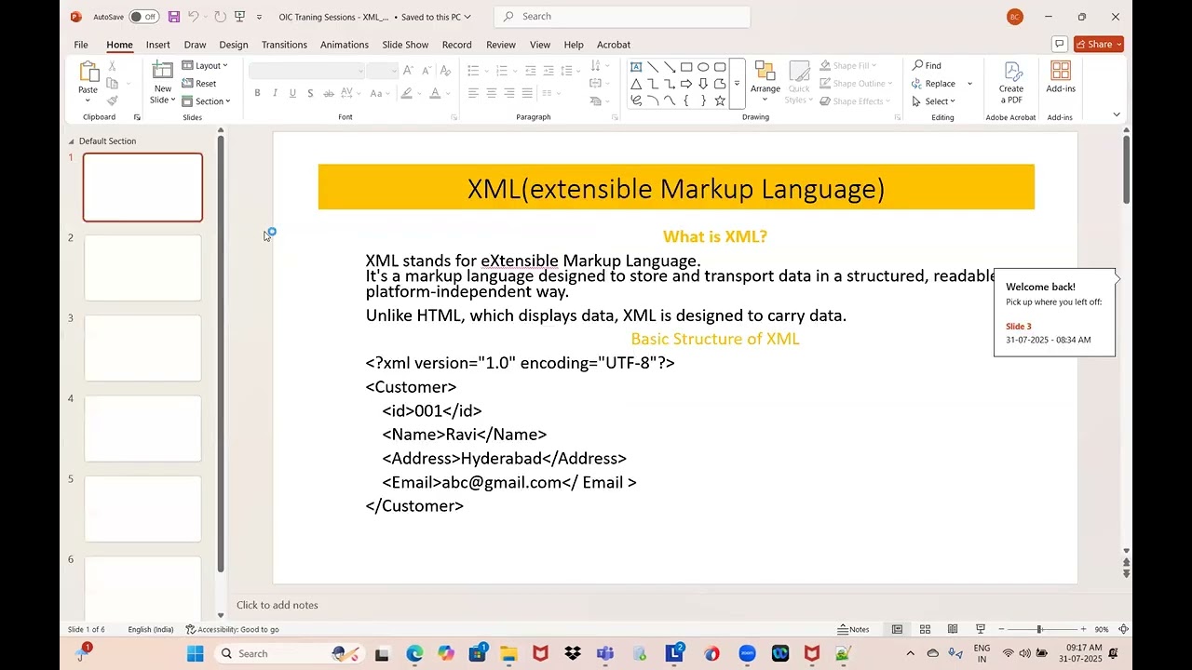Insert a New Slide
Image resolution: width=1192 pixels, height=670 pixels.
pos(163,82)
